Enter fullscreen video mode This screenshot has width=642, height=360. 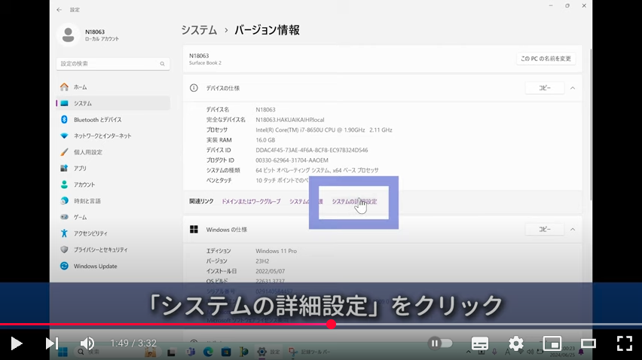pyautogui.click(x=625, y=343)
